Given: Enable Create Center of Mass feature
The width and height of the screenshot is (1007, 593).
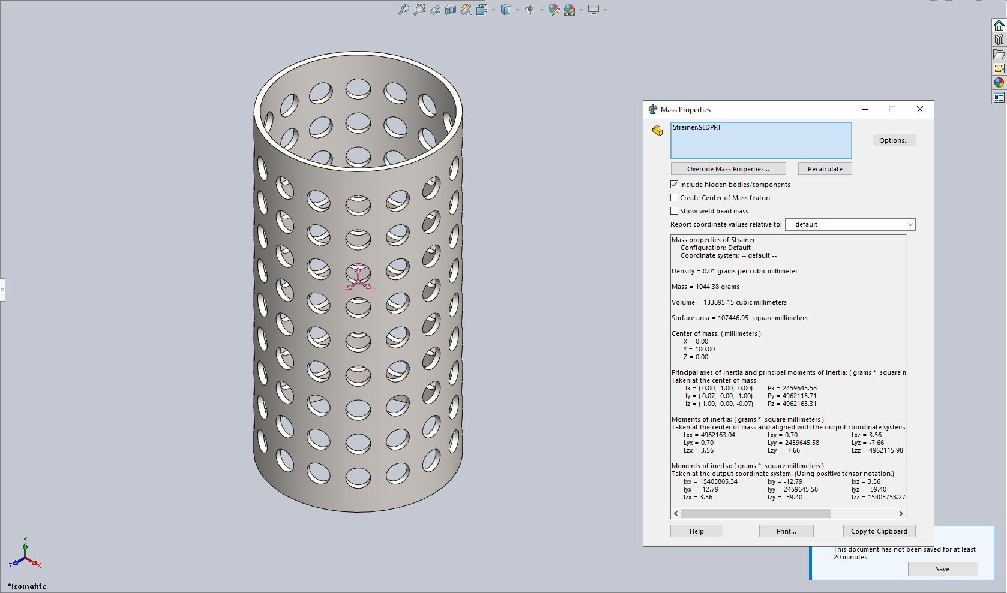Looking at the screenshot, I should tap(675, 198).
